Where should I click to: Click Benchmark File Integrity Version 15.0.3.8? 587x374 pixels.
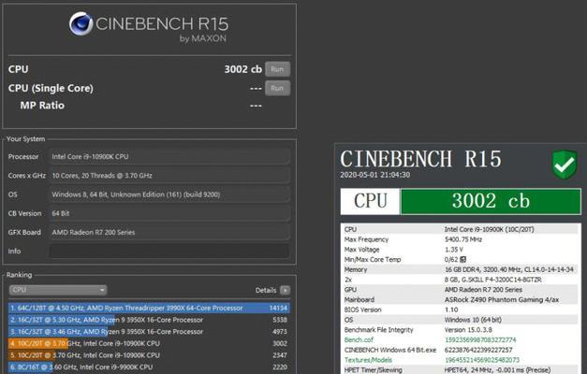468,330
